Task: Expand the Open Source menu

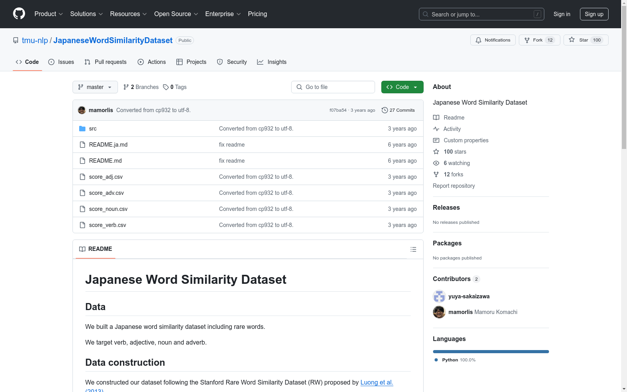Action: coord(176,14)
